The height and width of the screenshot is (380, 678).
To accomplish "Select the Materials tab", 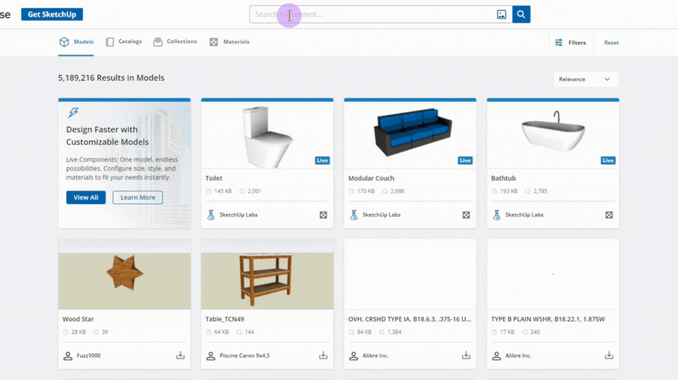I will tap(230, 42).
